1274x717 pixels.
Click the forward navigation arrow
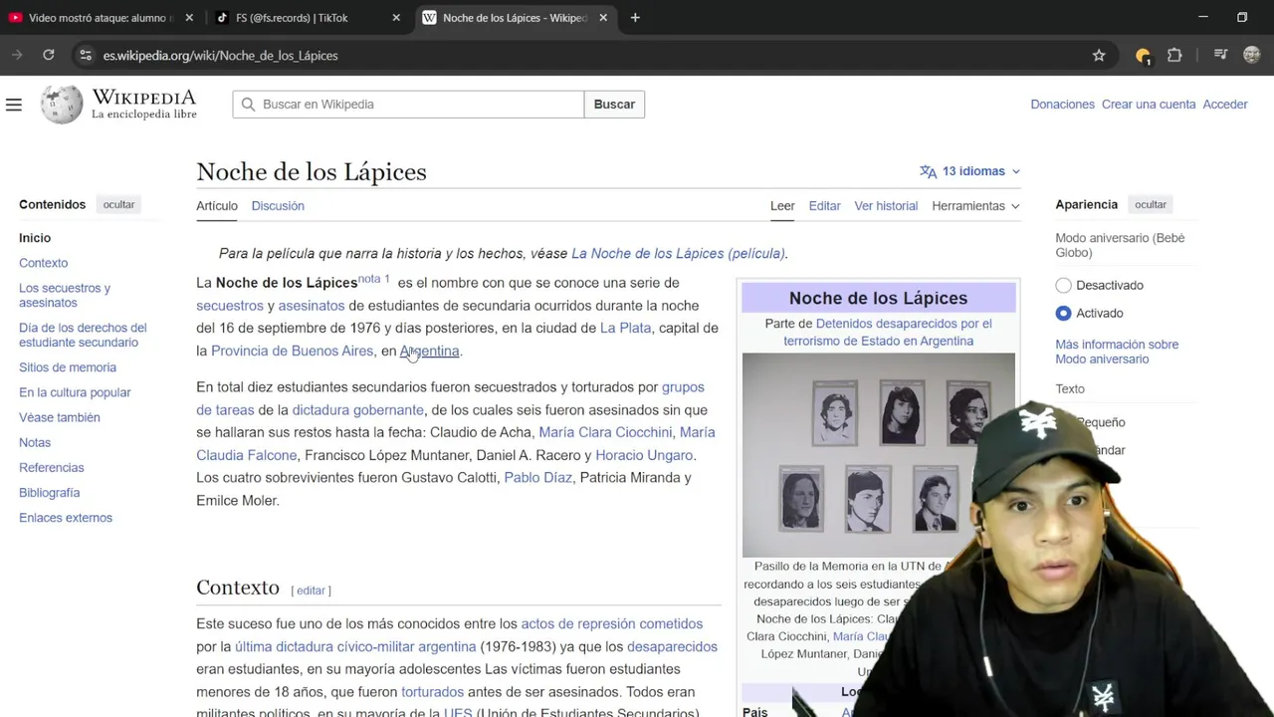pos(16,55)
